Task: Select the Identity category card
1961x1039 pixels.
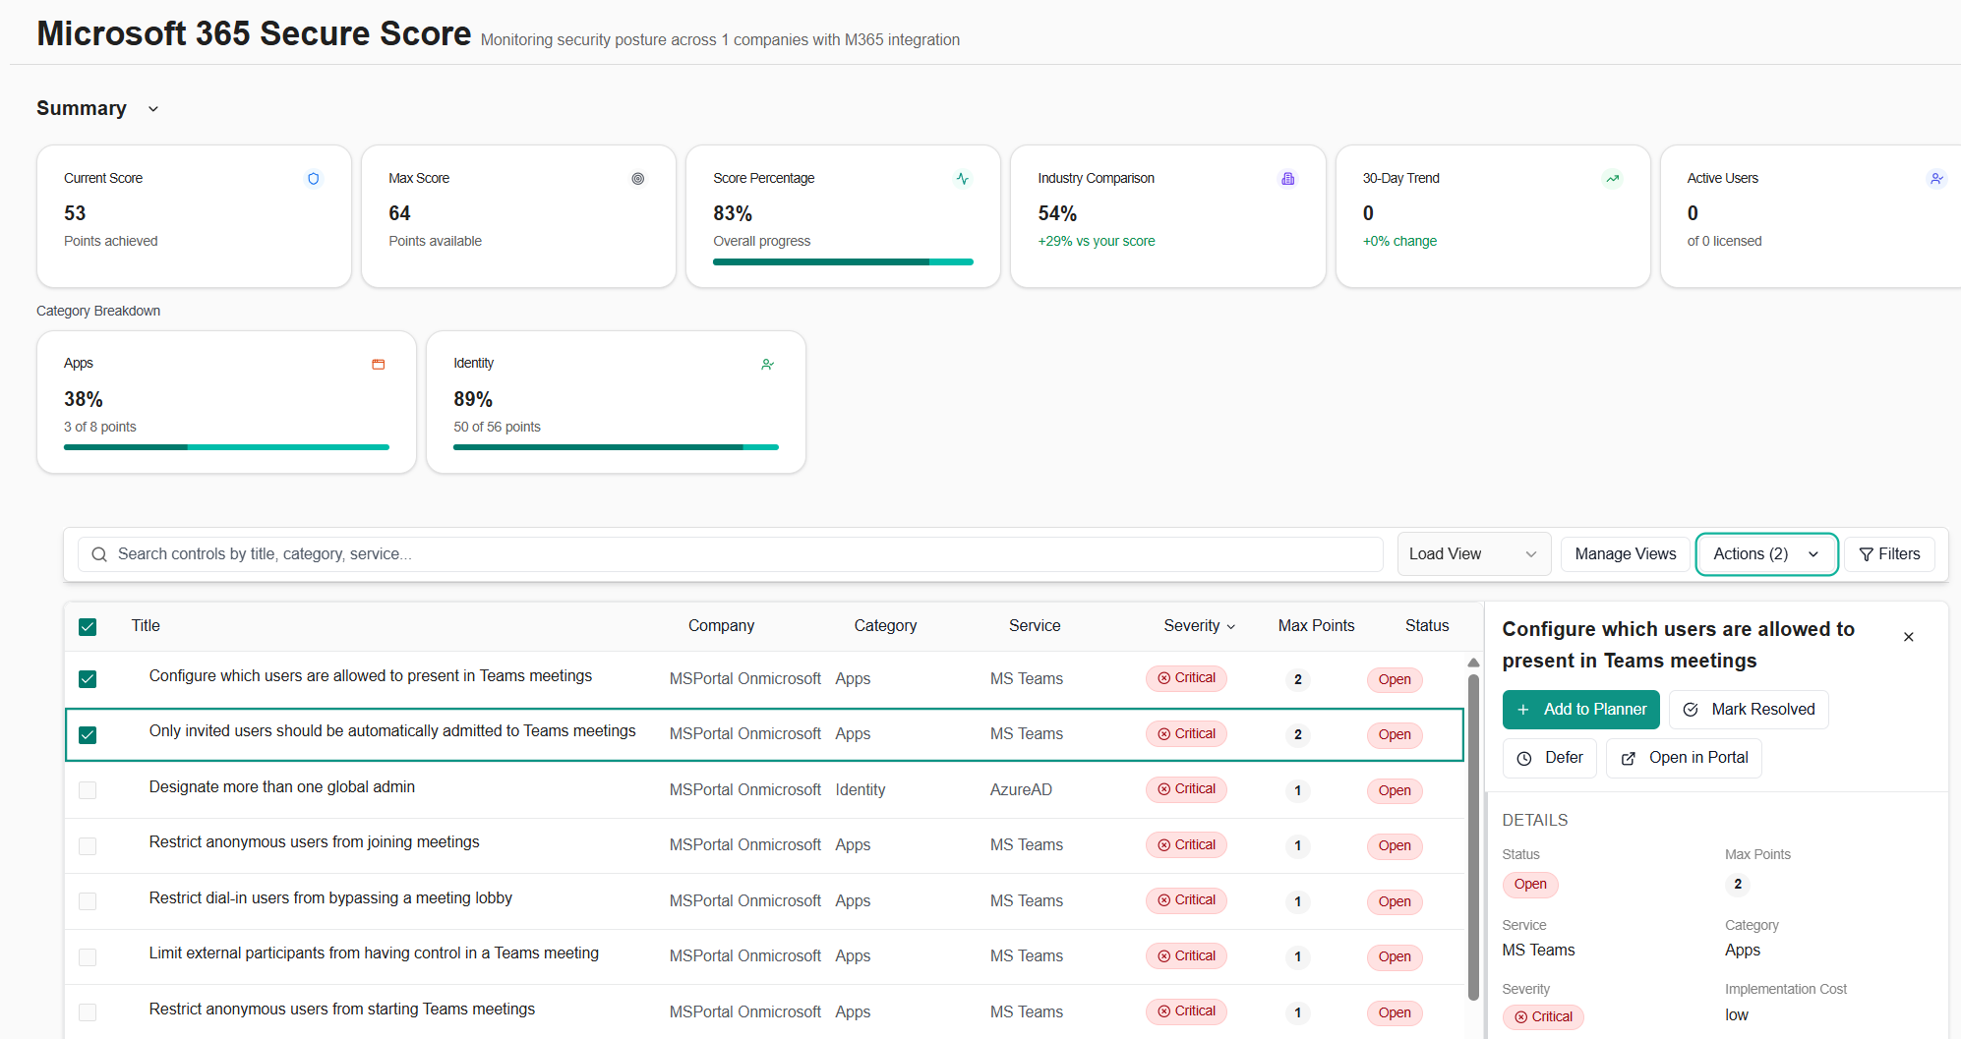Action: pos(616,401)
